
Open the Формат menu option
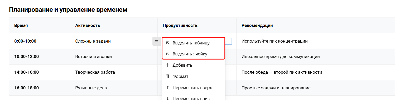click(194, 76)
